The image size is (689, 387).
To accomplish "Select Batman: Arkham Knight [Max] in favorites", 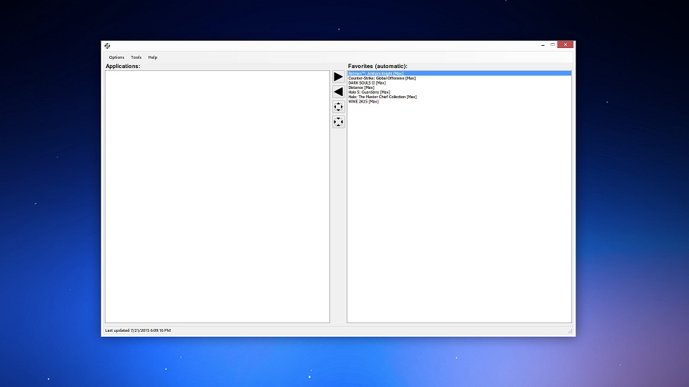I will [376, 73].
